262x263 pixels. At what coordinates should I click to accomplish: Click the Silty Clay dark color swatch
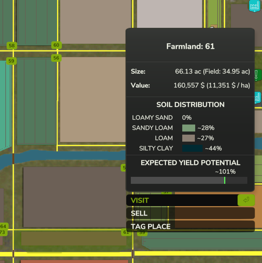[192, 149]
